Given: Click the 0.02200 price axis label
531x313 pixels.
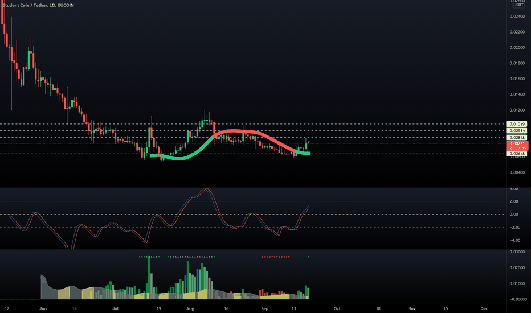Looking at the screenshot, I should [517, 32].
